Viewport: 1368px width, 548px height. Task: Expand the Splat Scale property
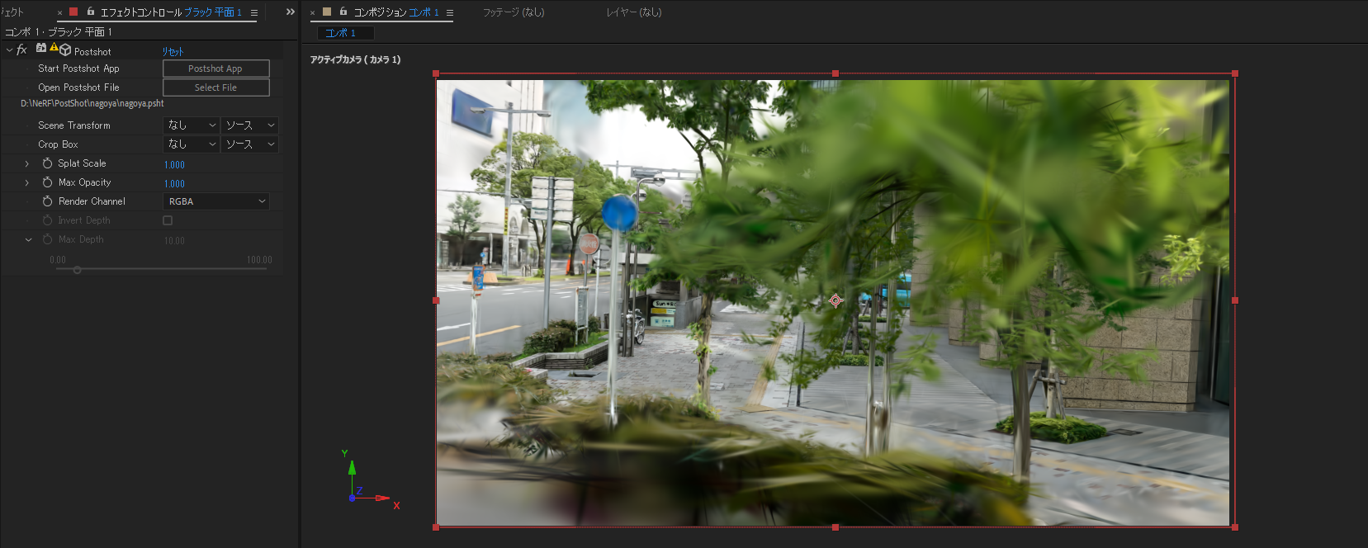tap(27, 163)
